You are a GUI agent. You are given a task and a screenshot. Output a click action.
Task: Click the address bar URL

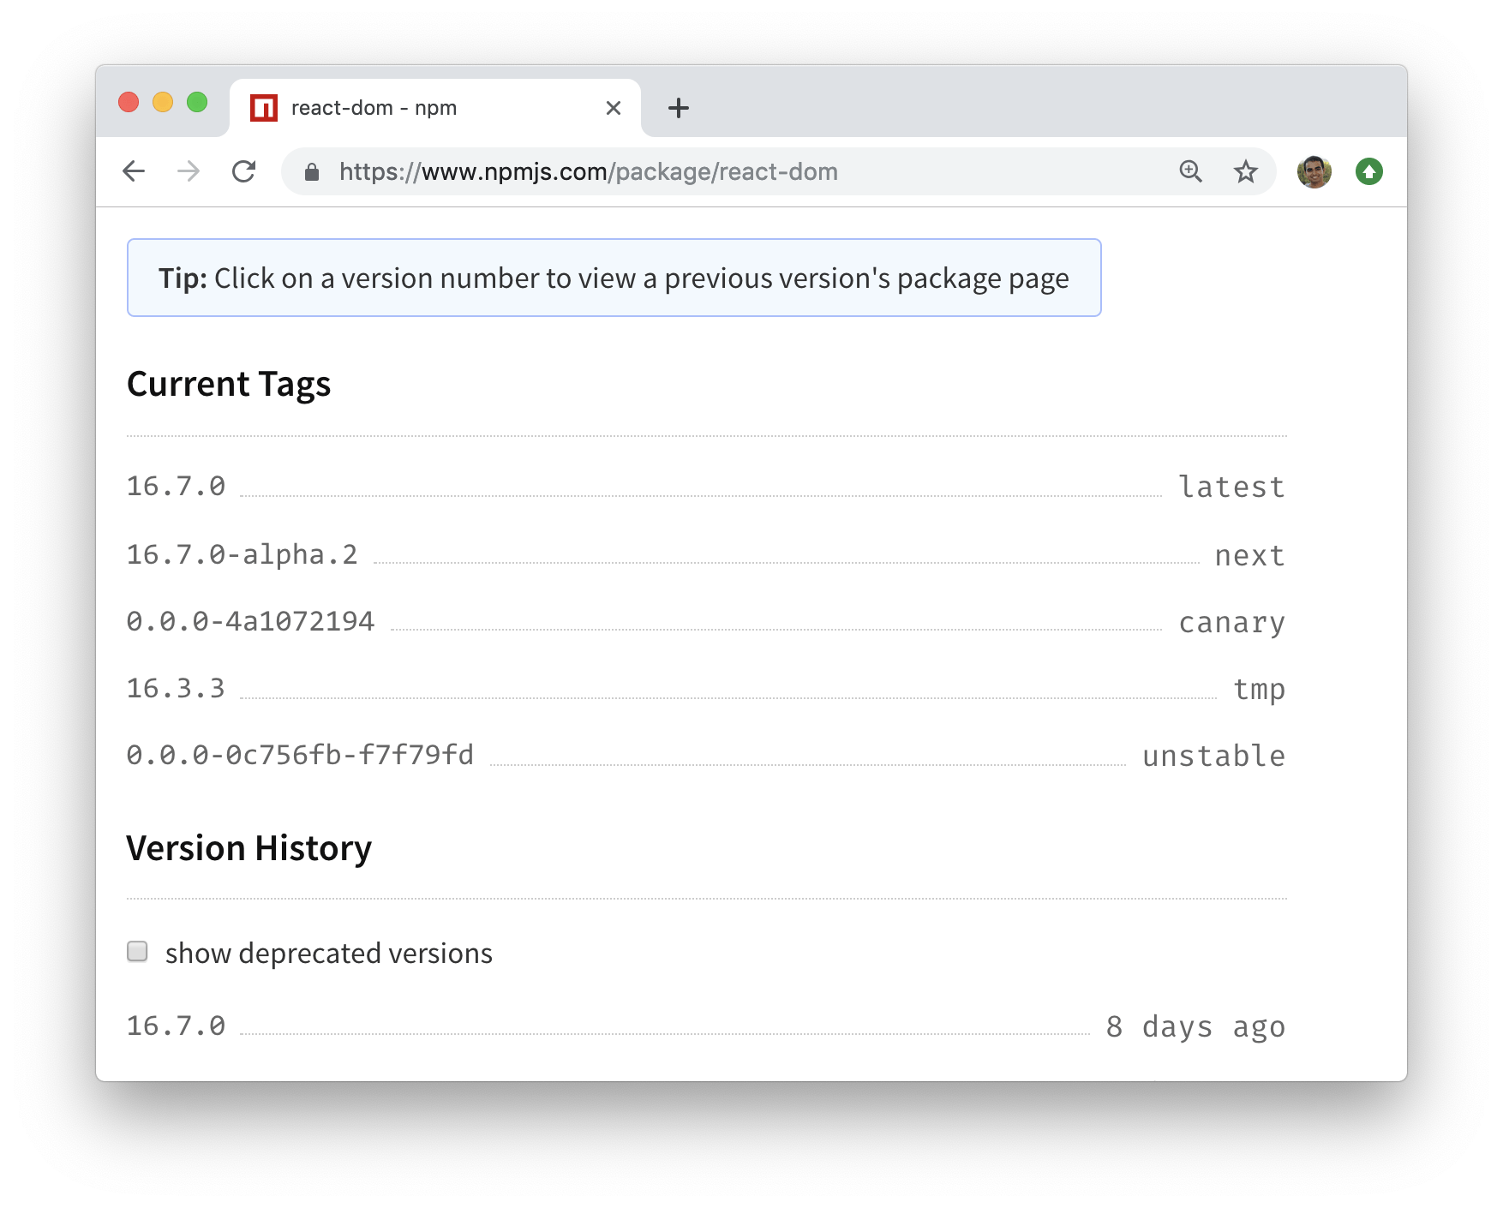coord(588,171)
